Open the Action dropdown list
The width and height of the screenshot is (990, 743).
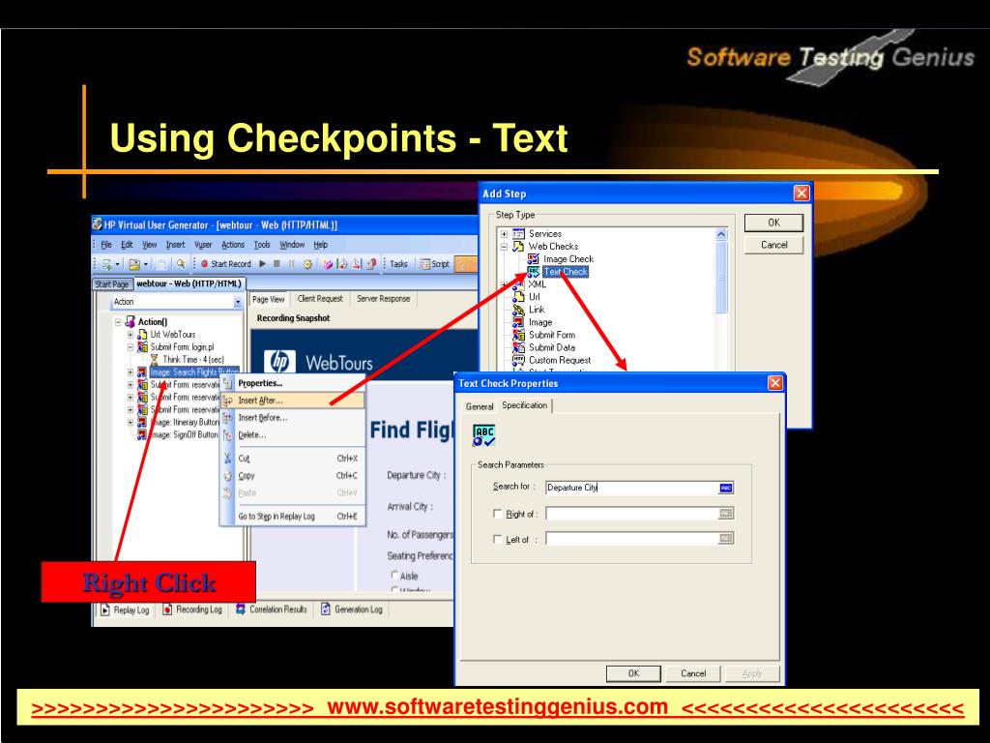pos(238,302)
